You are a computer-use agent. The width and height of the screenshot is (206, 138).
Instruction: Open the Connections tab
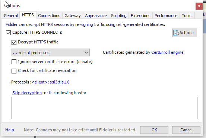[x=49, y=16]
